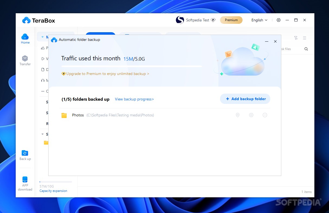
Task: Switch view with the list view icon
Action: (x=305, y=38)
